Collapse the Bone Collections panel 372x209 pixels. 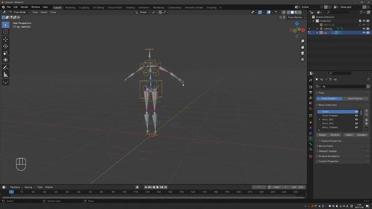click(x=327, y=105)
